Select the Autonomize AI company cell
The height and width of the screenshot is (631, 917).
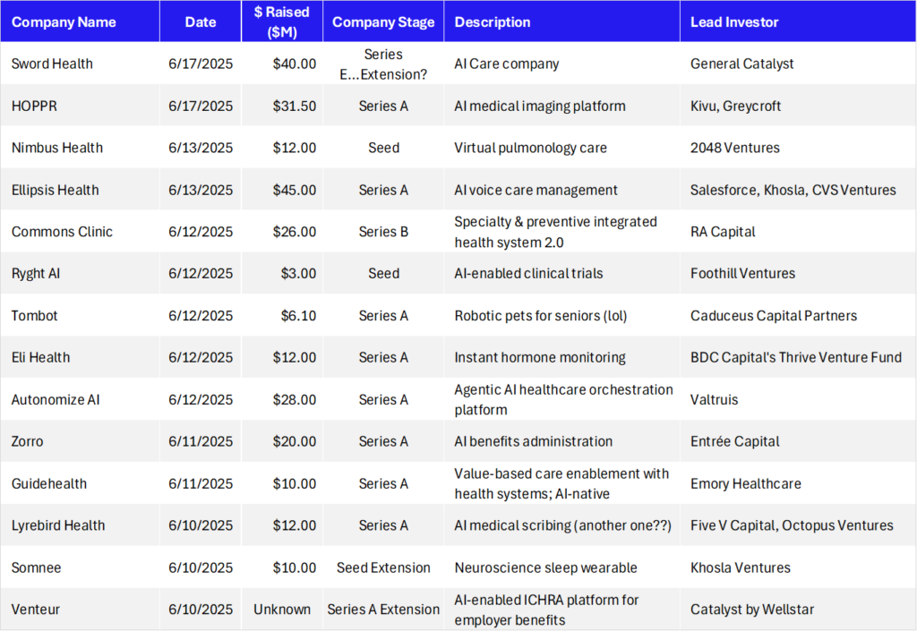tap(80, 399)
